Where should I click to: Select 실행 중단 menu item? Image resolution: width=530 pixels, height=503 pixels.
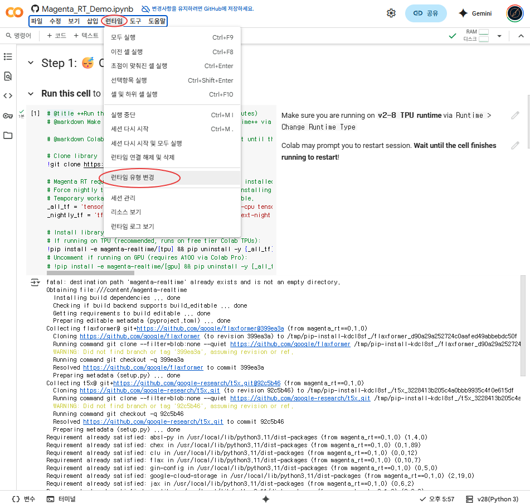(172, 115)
